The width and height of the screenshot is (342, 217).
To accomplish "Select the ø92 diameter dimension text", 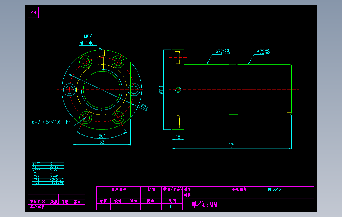I will click(x=145, y=107).
